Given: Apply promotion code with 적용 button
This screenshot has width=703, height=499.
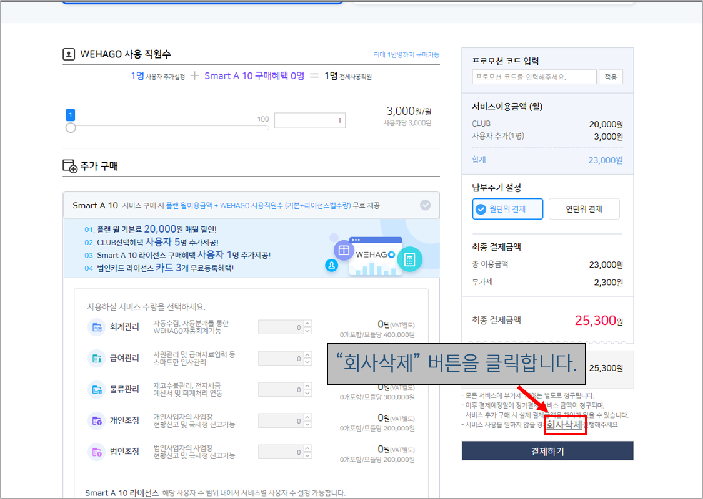Looking at the screenshot, I should (x=611, y=77).
